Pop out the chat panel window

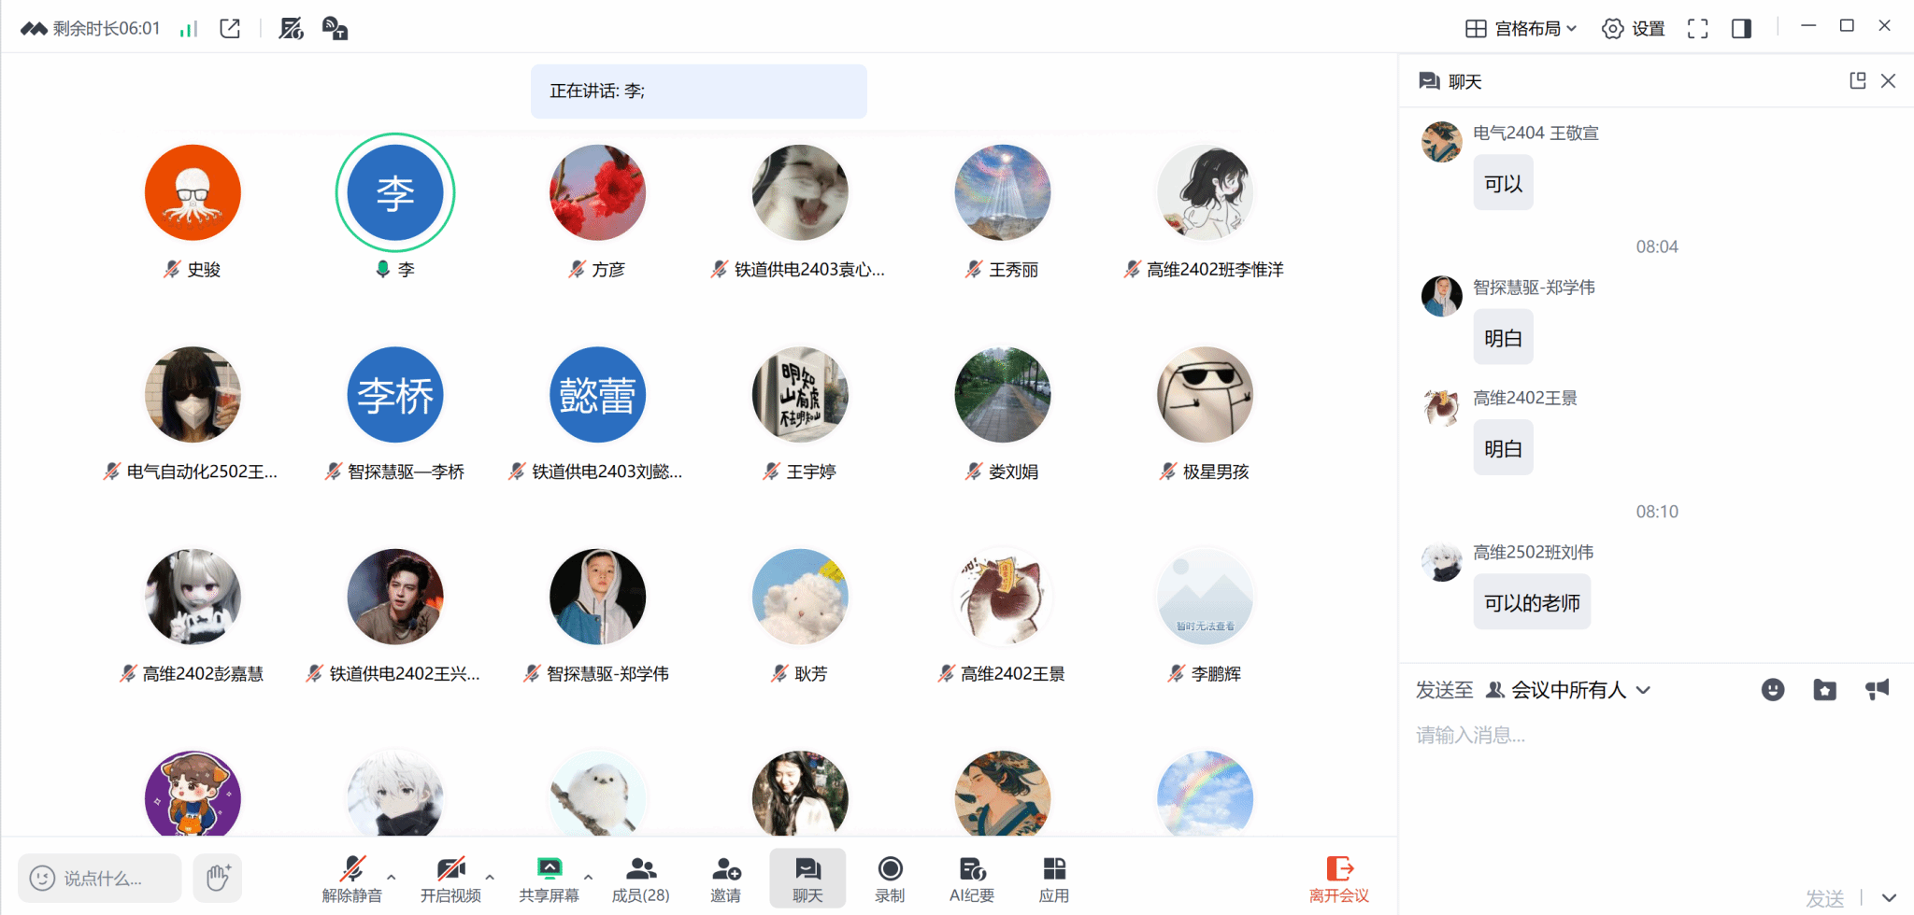tap(1858, 81)
